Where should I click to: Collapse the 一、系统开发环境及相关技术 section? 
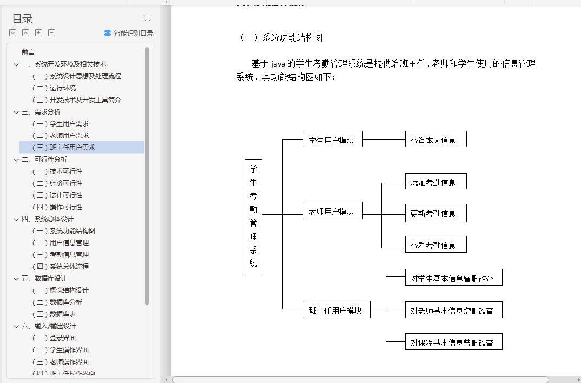click(x=16, y=64)
